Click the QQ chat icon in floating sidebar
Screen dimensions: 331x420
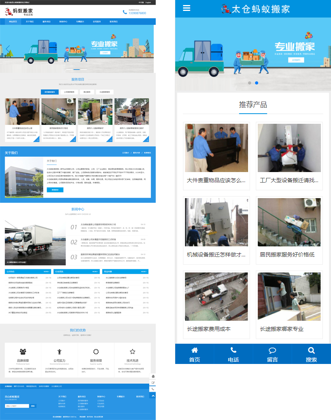tap(153, 376)
